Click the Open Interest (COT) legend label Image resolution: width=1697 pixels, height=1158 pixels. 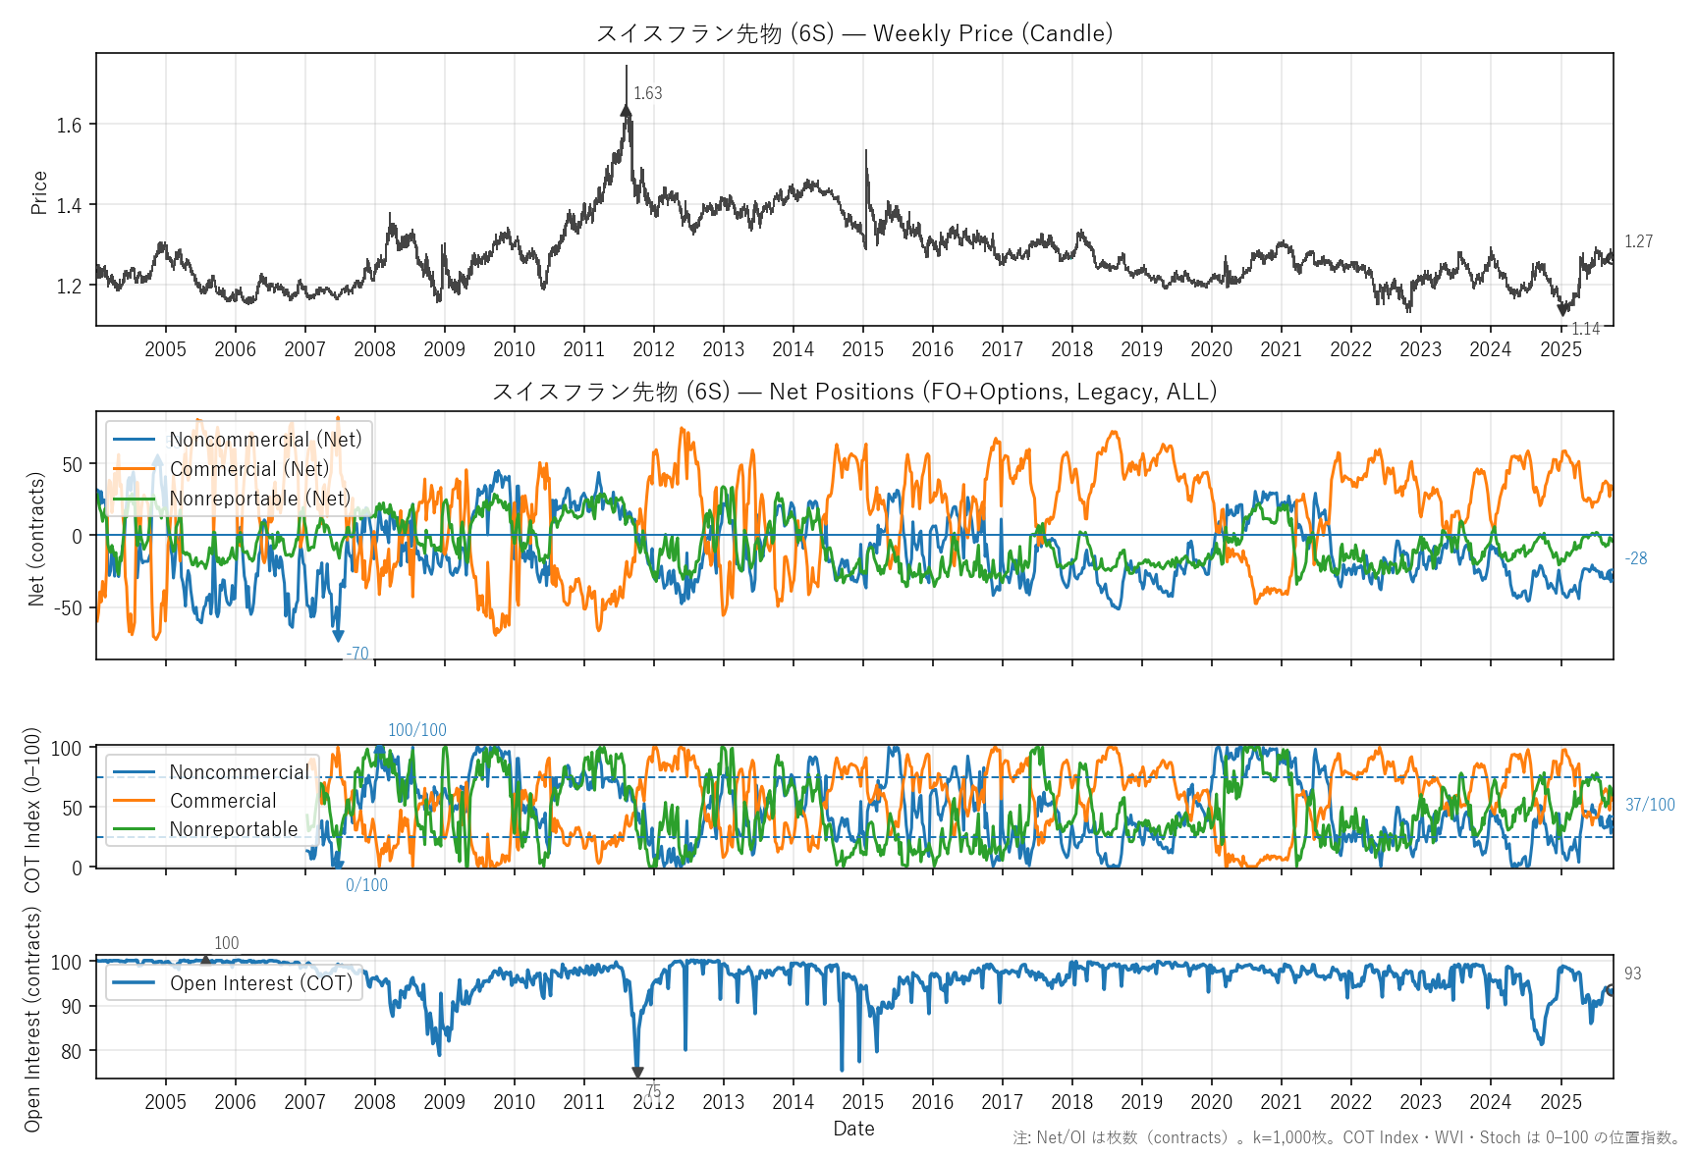coord(260,983)
